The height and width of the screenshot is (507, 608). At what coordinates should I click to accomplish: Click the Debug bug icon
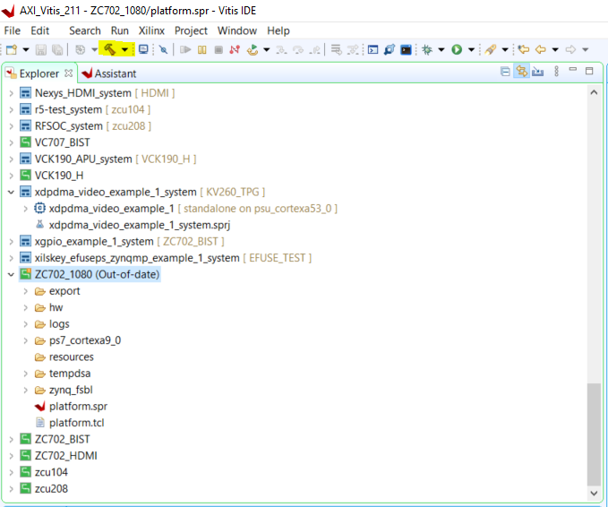pyautogui.click(x=427, y=49)
